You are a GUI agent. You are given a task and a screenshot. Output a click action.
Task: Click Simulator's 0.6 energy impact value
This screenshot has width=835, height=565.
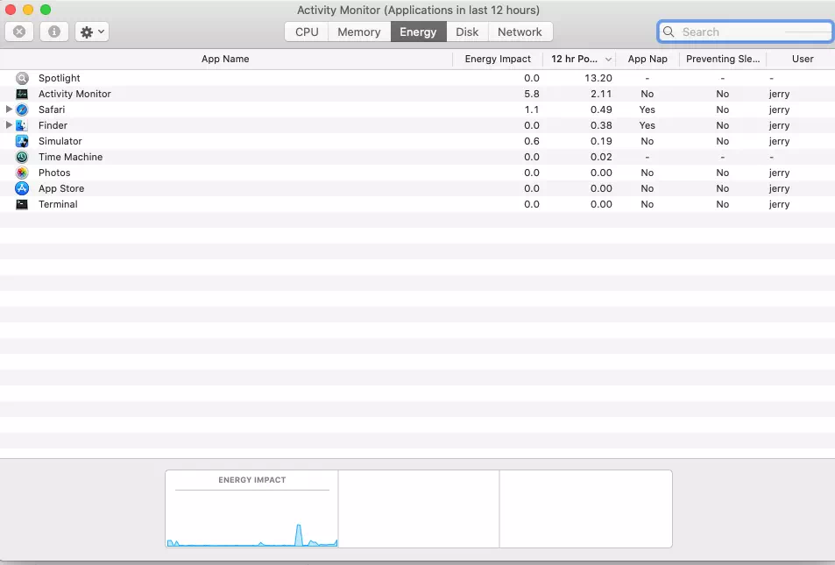tap(532, 141)
